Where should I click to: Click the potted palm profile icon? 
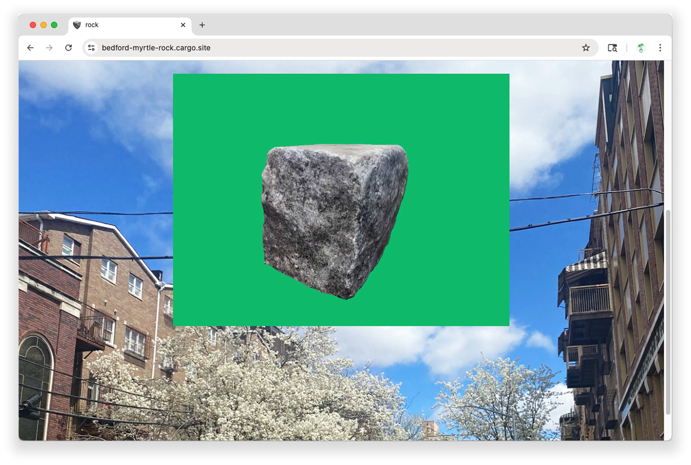(641, 48)
